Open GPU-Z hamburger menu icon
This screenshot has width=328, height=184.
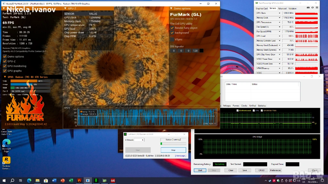click(317, 8)
